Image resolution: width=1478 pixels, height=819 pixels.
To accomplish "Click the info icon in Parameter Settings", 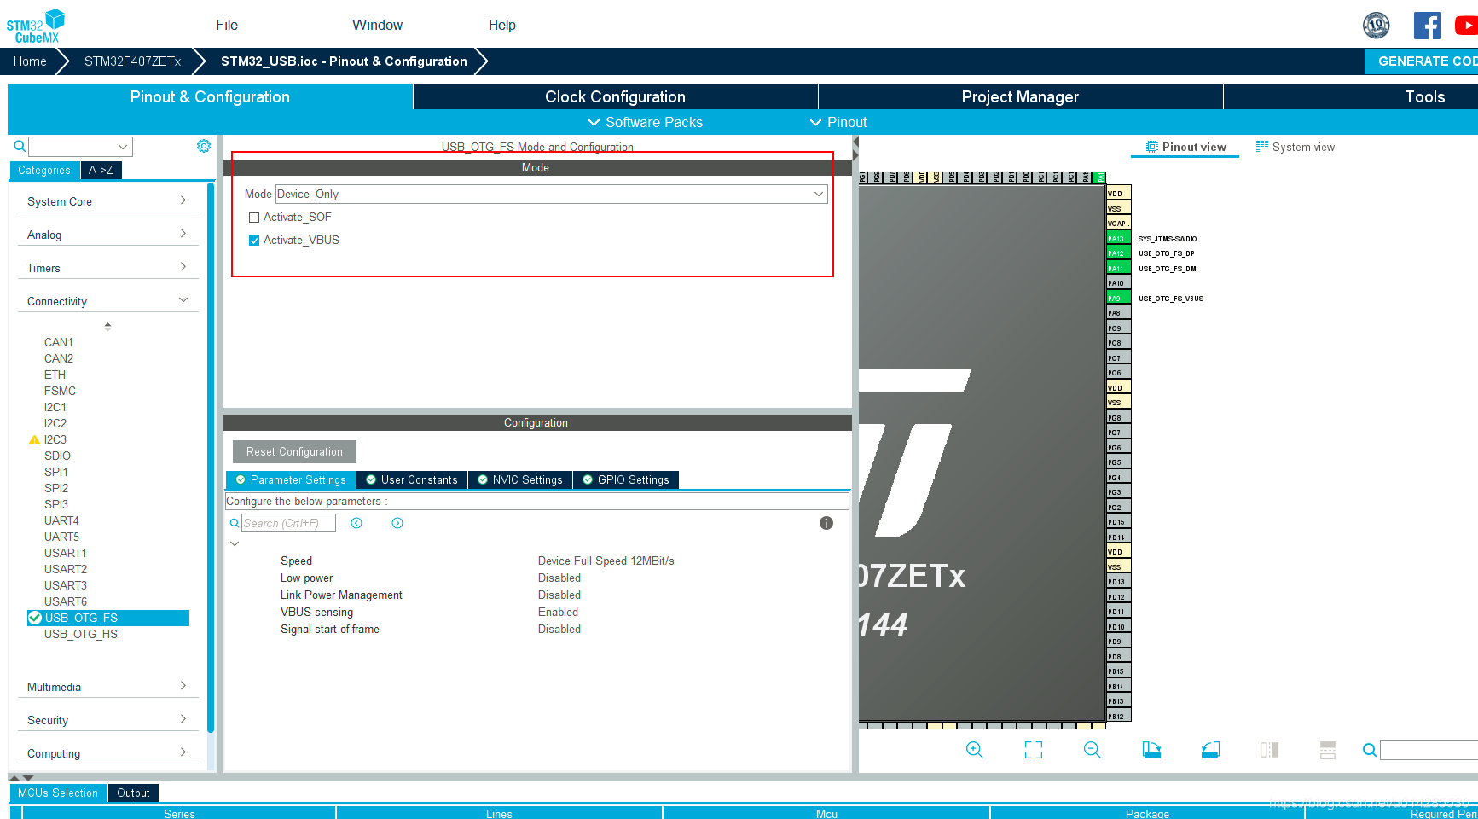I will (826, 523).
